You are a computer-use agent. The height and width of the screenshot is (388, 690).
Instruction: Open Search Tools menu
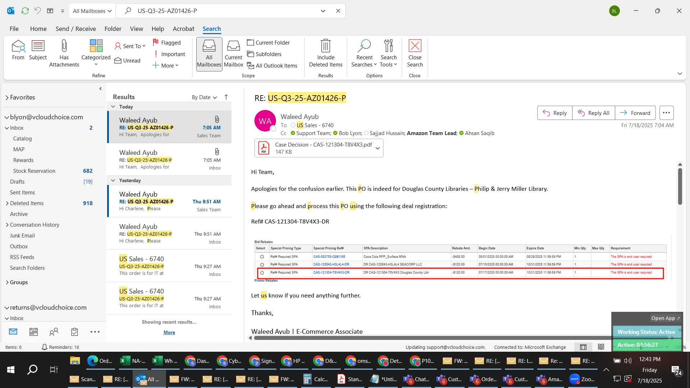coord(388,54)
